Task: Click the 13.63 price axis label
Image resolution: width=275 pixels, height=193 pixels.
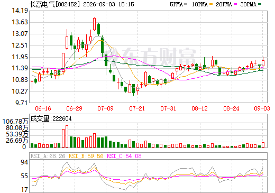Action: (x=20, y=22)
